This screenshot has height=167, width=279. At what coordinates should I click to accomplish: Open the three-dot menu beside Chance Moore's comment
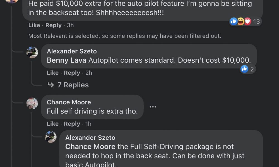tap(153, 107)
